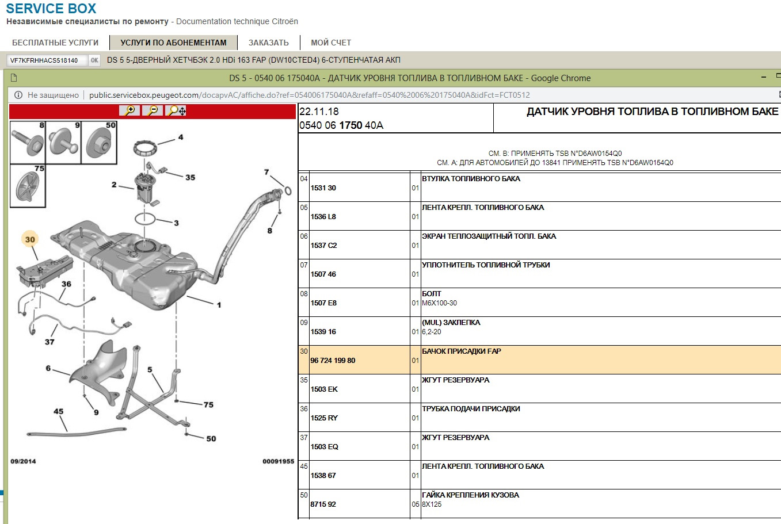The image size is (781, 524).
Task: Click ЭКРАН ТЕПЛОЗАЩИТНЫЙ ТОПЛ. БАКА description
Action: point(489,236)
